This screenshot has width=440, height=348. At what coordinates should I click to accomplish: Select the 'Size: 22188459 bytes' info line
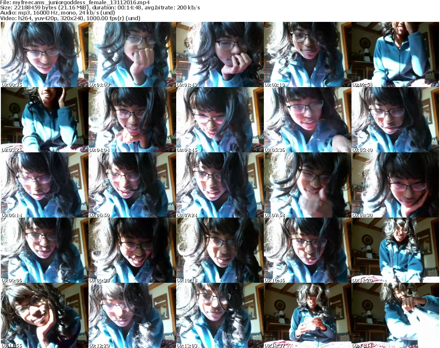click(100, 8)
